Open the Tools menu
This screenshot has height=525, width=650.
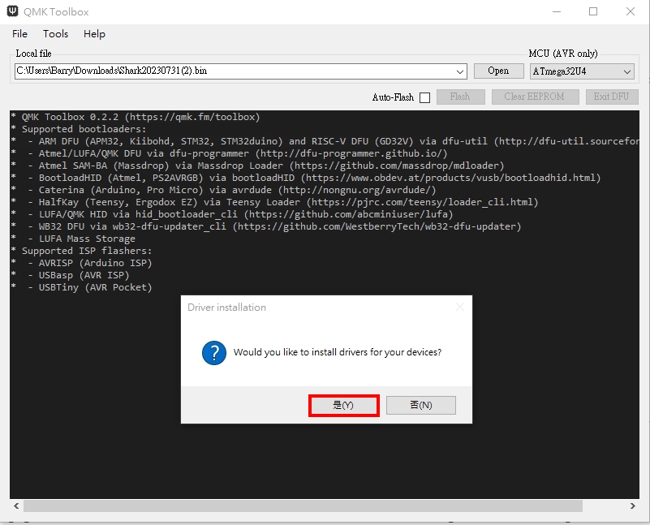pyautogui.click(x=55, y=34)
